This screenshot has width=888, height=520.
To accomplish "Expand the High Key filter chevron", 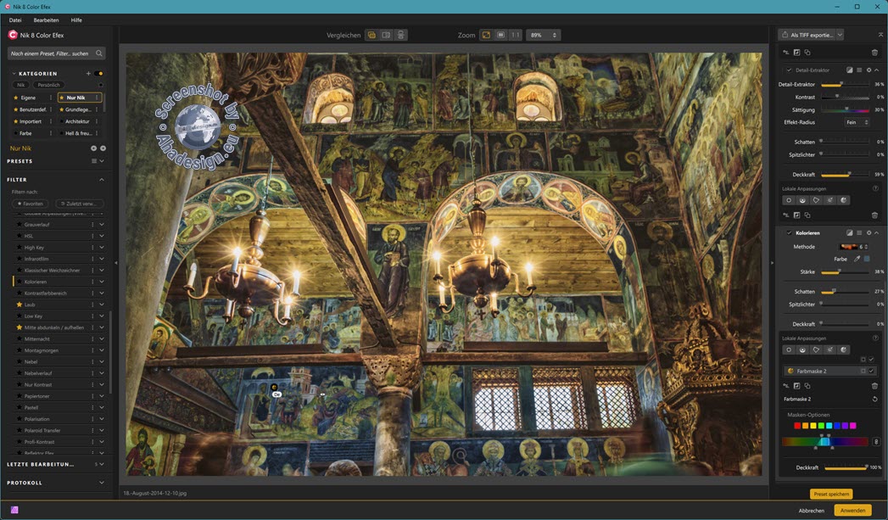I will [x=102, y=248].
